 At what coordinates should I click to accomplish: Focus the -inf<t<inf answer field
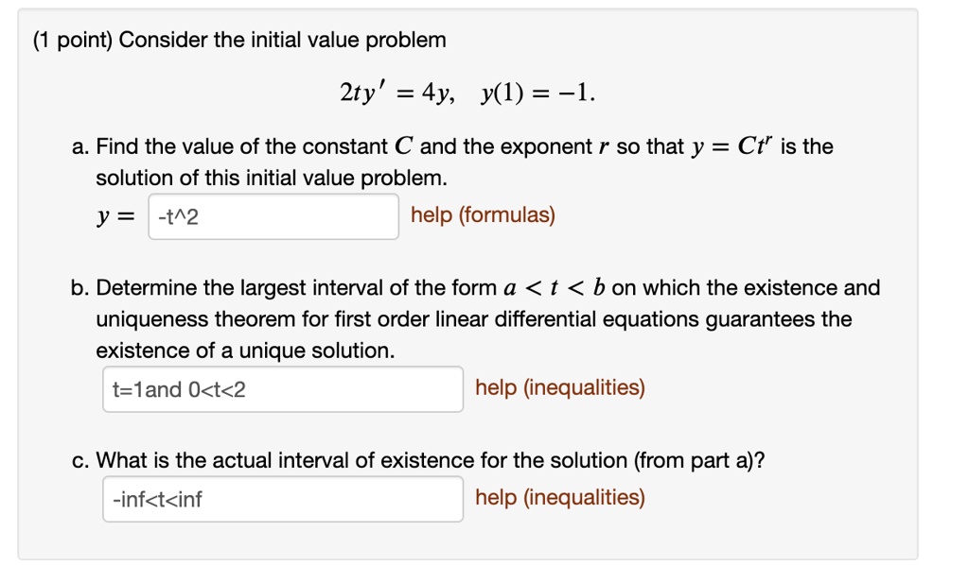282,499
